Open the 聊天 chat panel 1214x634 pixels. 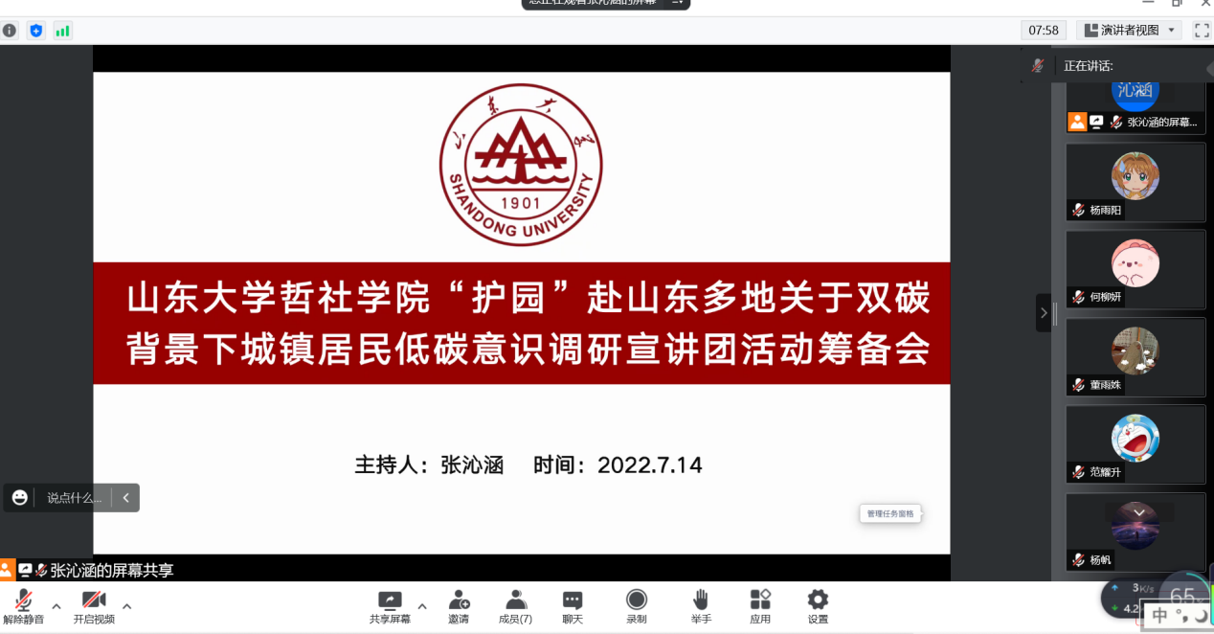pyautogui.click(x=573, y=606)
